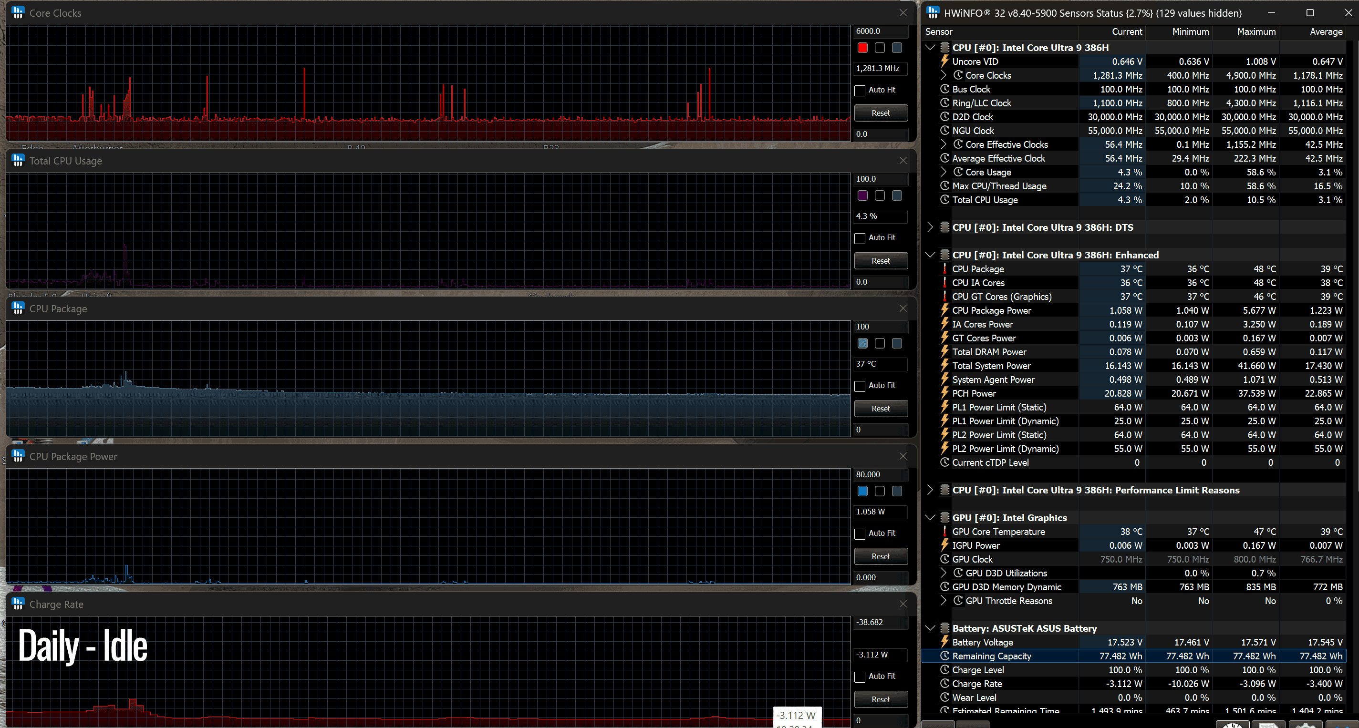Select the Total System Power bolt icon
1359x728 pixels.
pyautogui.click(x=945, y=365)
